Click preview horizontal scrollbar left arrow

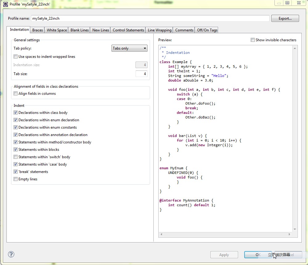(161, 234)
